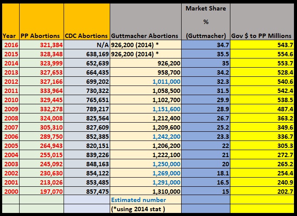The width and height of the screenshot is (297, 216).
Task: Select CDC value '652,639'
Action: point(98,63)
